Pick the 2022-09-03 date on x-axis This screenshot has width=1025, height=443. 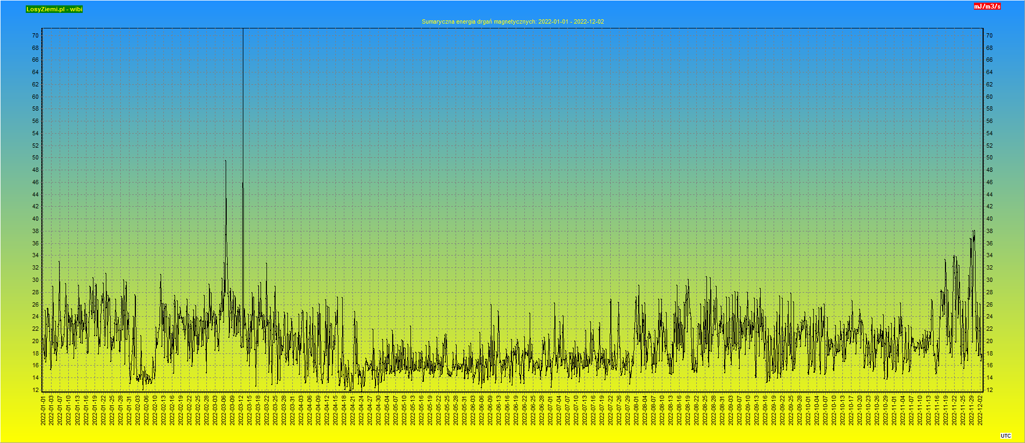(x=731, y=411)
